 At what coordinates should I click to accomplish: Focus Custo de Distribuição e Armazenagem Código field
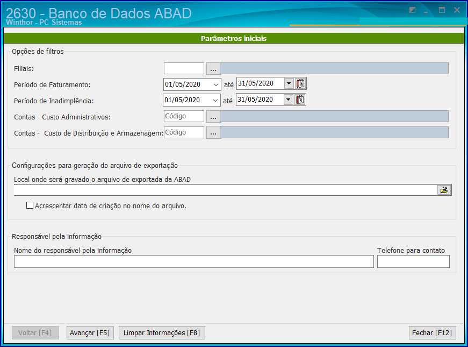(x=184, y=132)
